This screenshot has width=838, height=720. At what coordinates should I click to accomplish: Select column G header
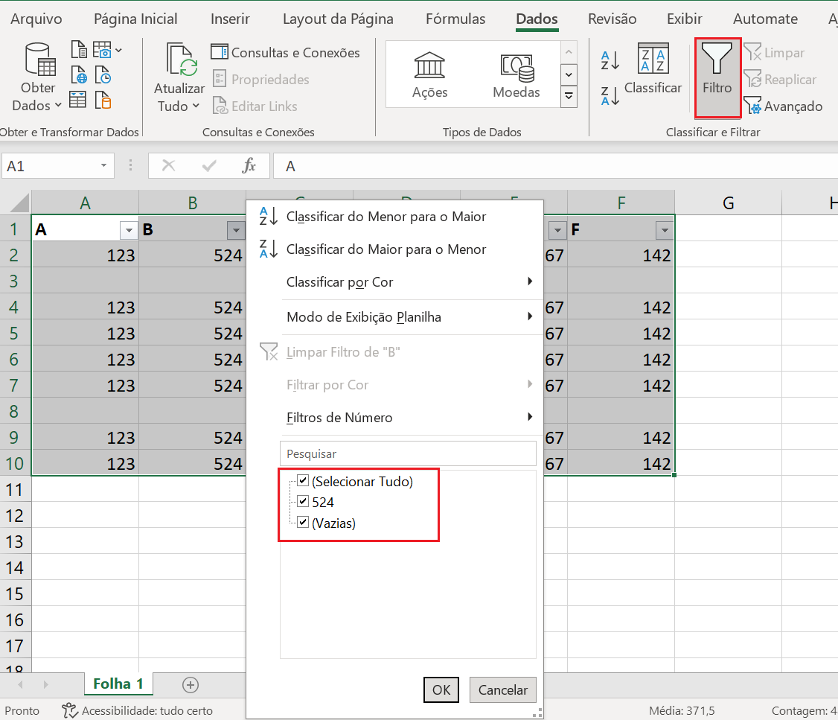[x=728, y=203]
